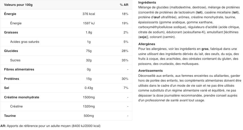This screenshot has width=243, height=130.
Task: Select the "Ingrédients" section heading
Action: (x=147, y=3)
